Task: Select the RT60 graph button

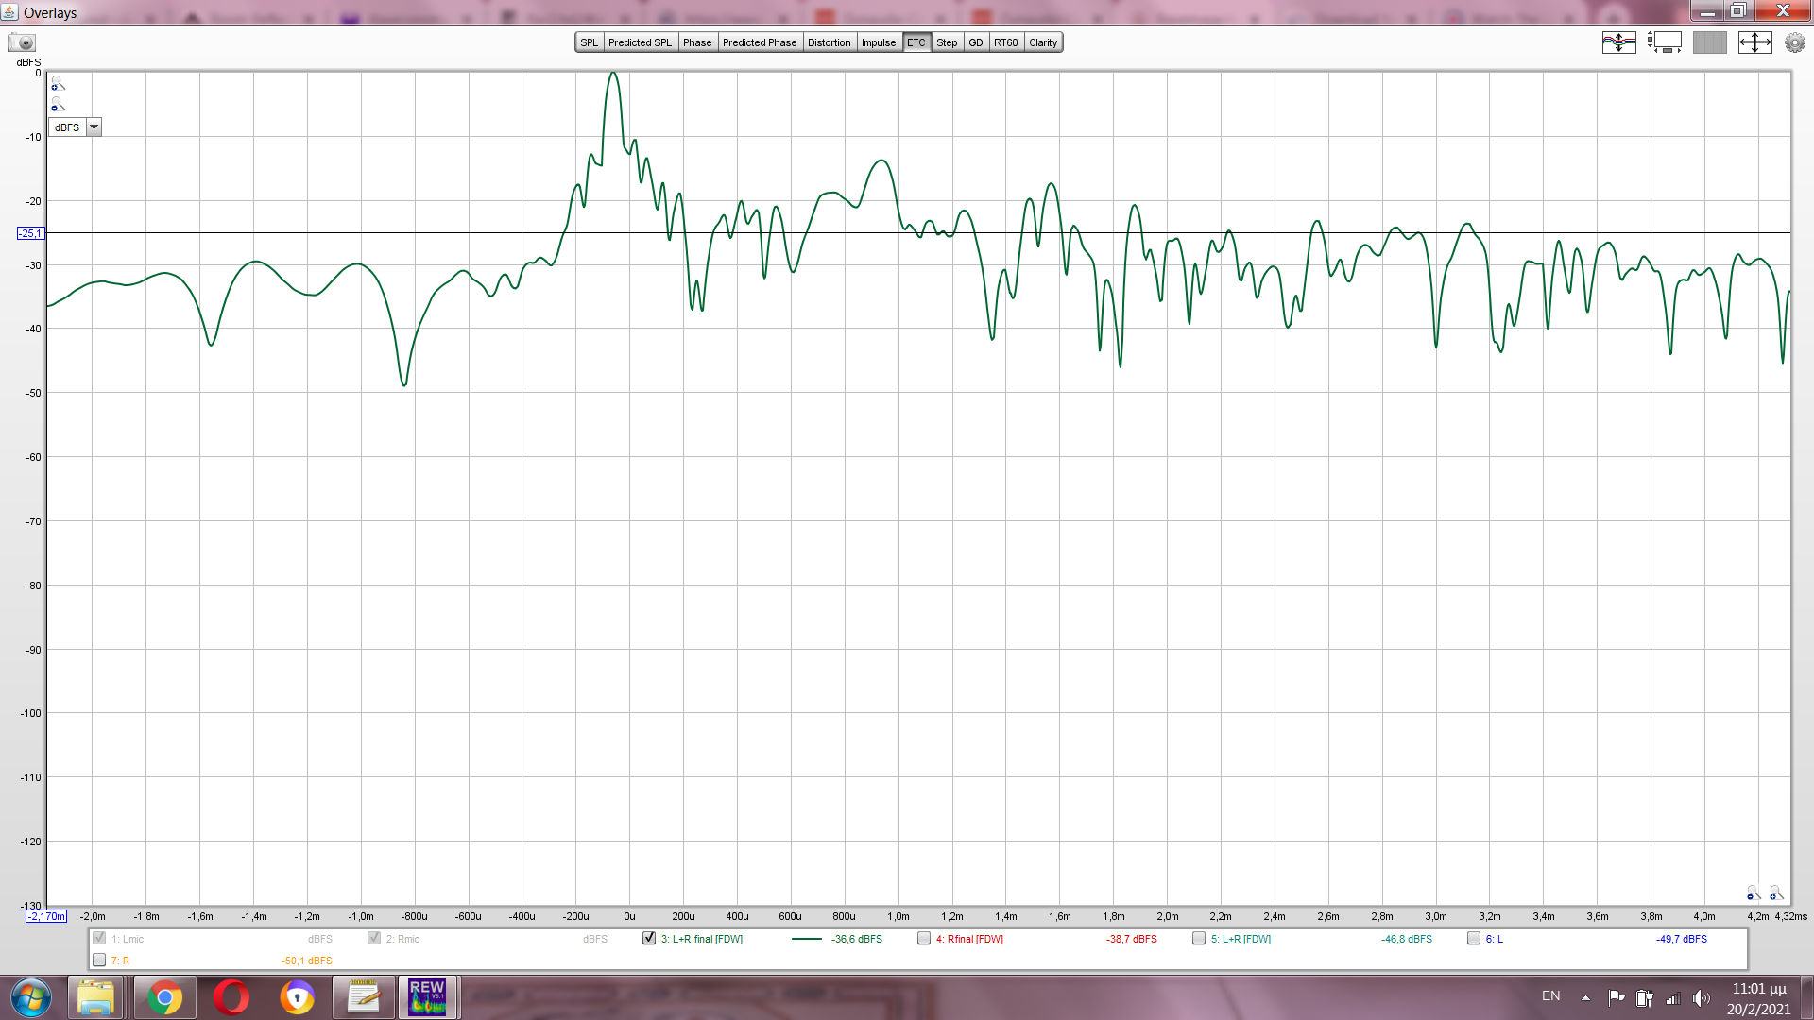Action: [x=1005, y=42]
